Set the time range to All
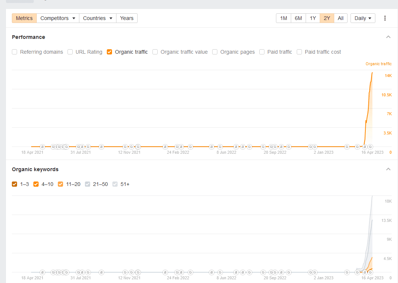The image size is (398, 283). tap(341, 18)
